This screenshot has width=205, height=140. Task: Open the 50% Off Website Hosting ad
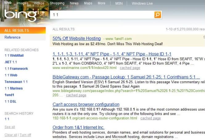point(76,38)
